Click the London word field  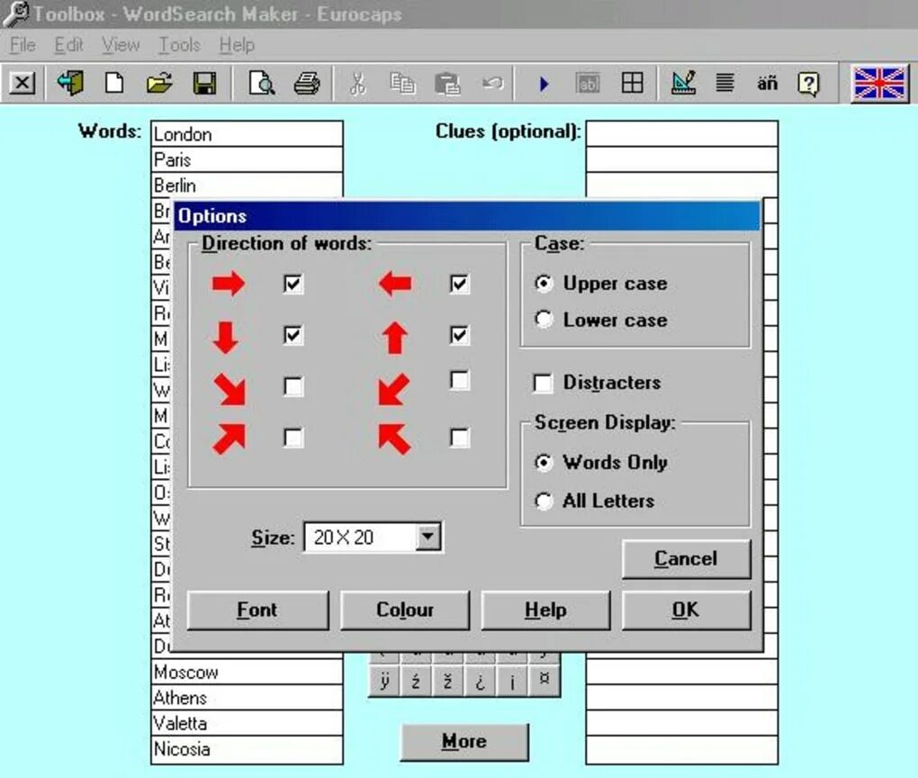(247, 134)
